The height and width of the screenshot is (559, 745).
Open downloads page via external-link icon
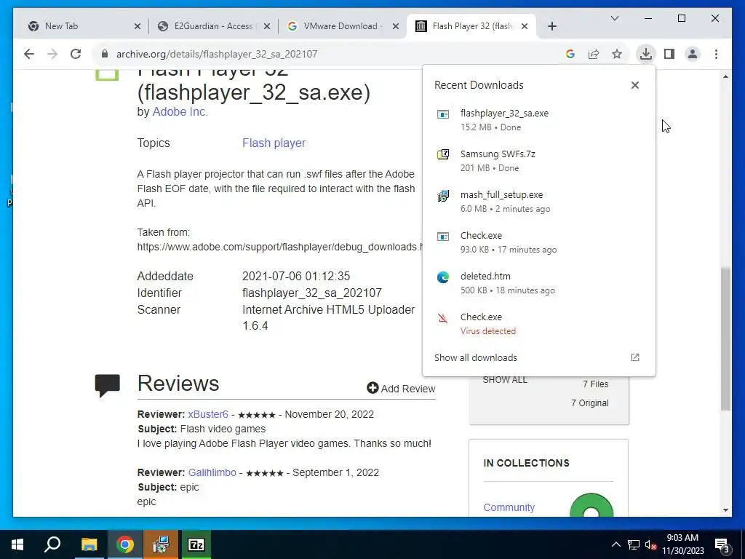634,357
